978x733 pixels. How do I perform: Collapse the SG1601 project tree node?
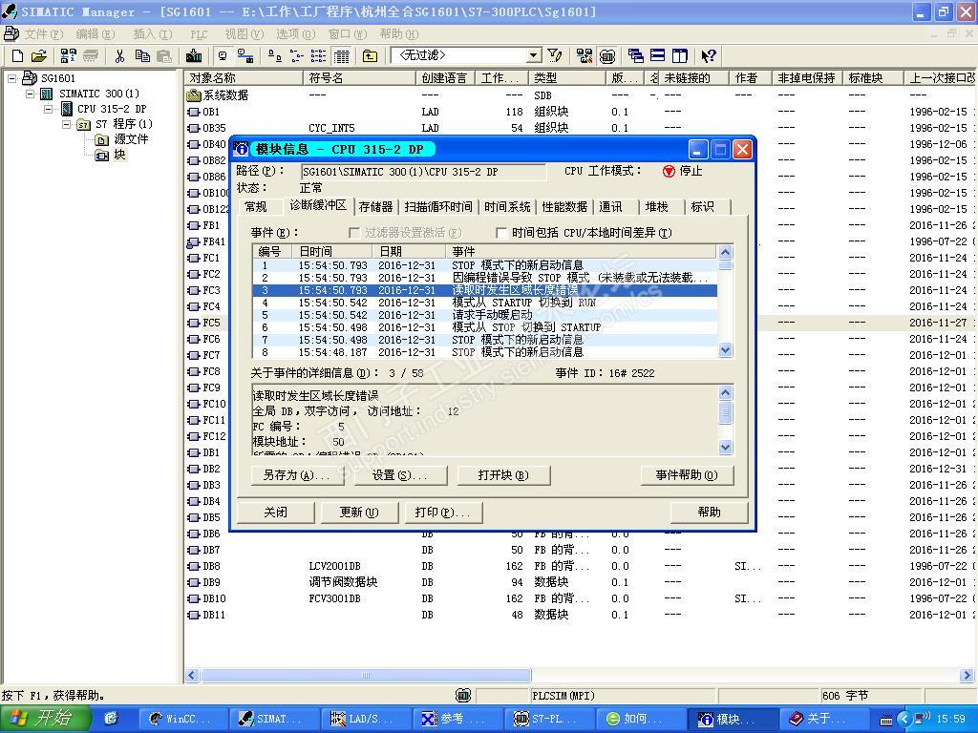click(x=11, y=78)
